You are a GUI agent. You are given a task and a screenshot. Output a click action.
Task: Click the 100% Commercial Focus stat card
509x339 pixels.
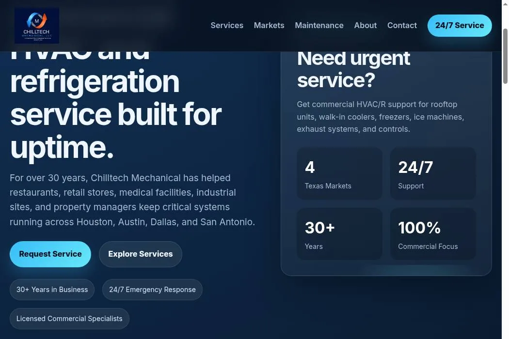tap(433, 234)
